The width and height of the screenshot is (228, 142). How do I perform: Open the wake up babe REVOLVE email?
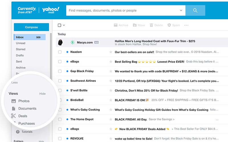pyautogui.click(x=142, y=139)
